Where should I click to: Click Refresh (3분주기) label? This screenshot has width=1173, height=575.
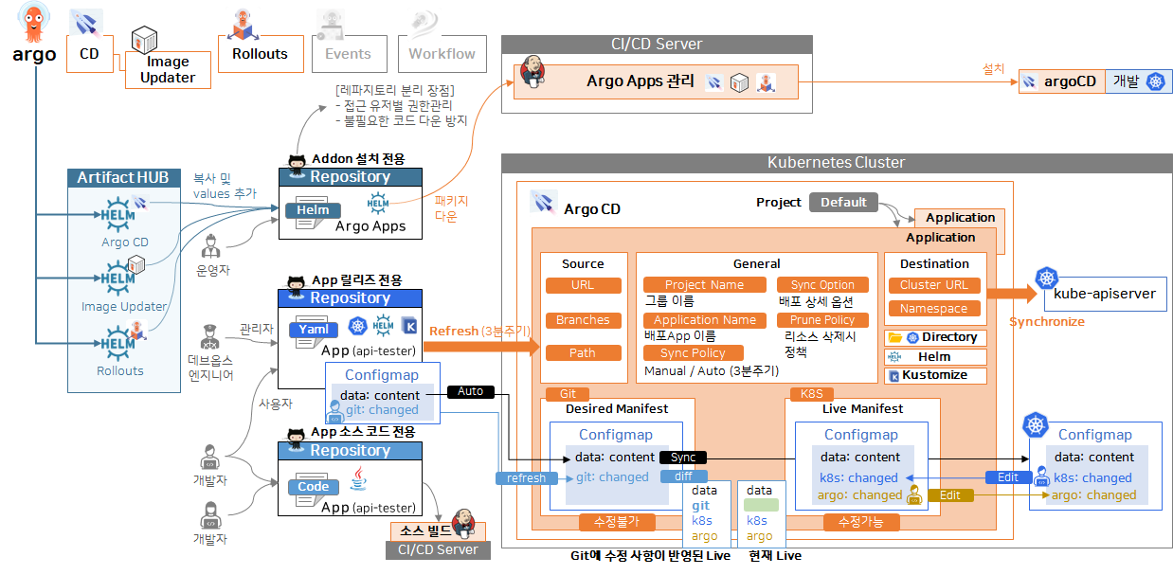coord(480,331)
